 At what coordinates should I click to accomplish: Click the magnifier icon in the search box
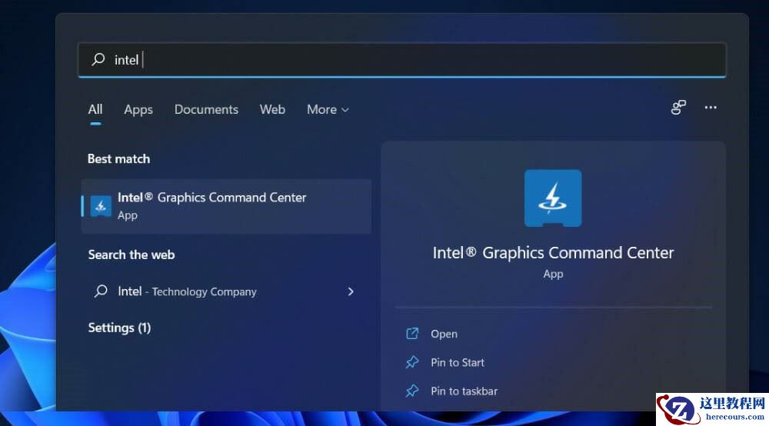pyautogui.click(x=98, y=59)
